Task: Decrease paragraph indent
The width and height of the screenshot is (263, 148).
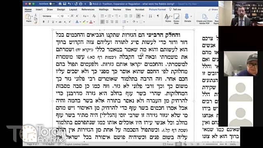Action: 126,16
